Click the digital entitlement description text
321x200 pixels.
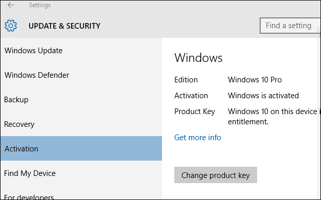[274, 117]
